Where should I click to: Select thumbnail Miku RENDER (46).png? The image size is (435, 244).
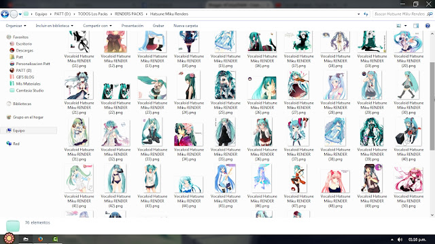pos(262,178)
